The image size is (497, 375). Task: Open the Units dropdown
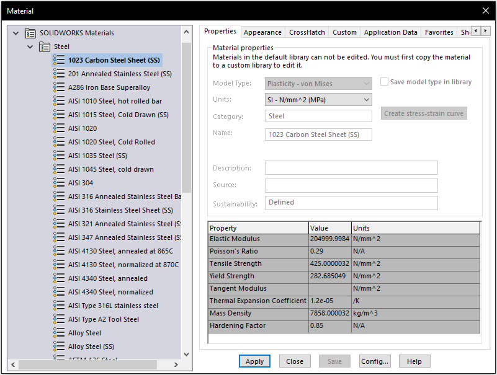318,100
